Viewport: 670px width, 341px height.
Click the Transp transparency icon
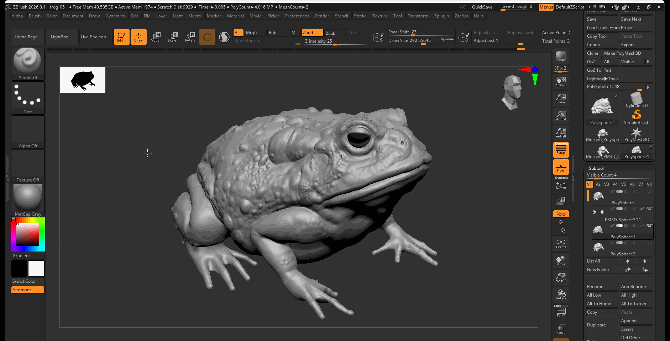tap(561, 329)
